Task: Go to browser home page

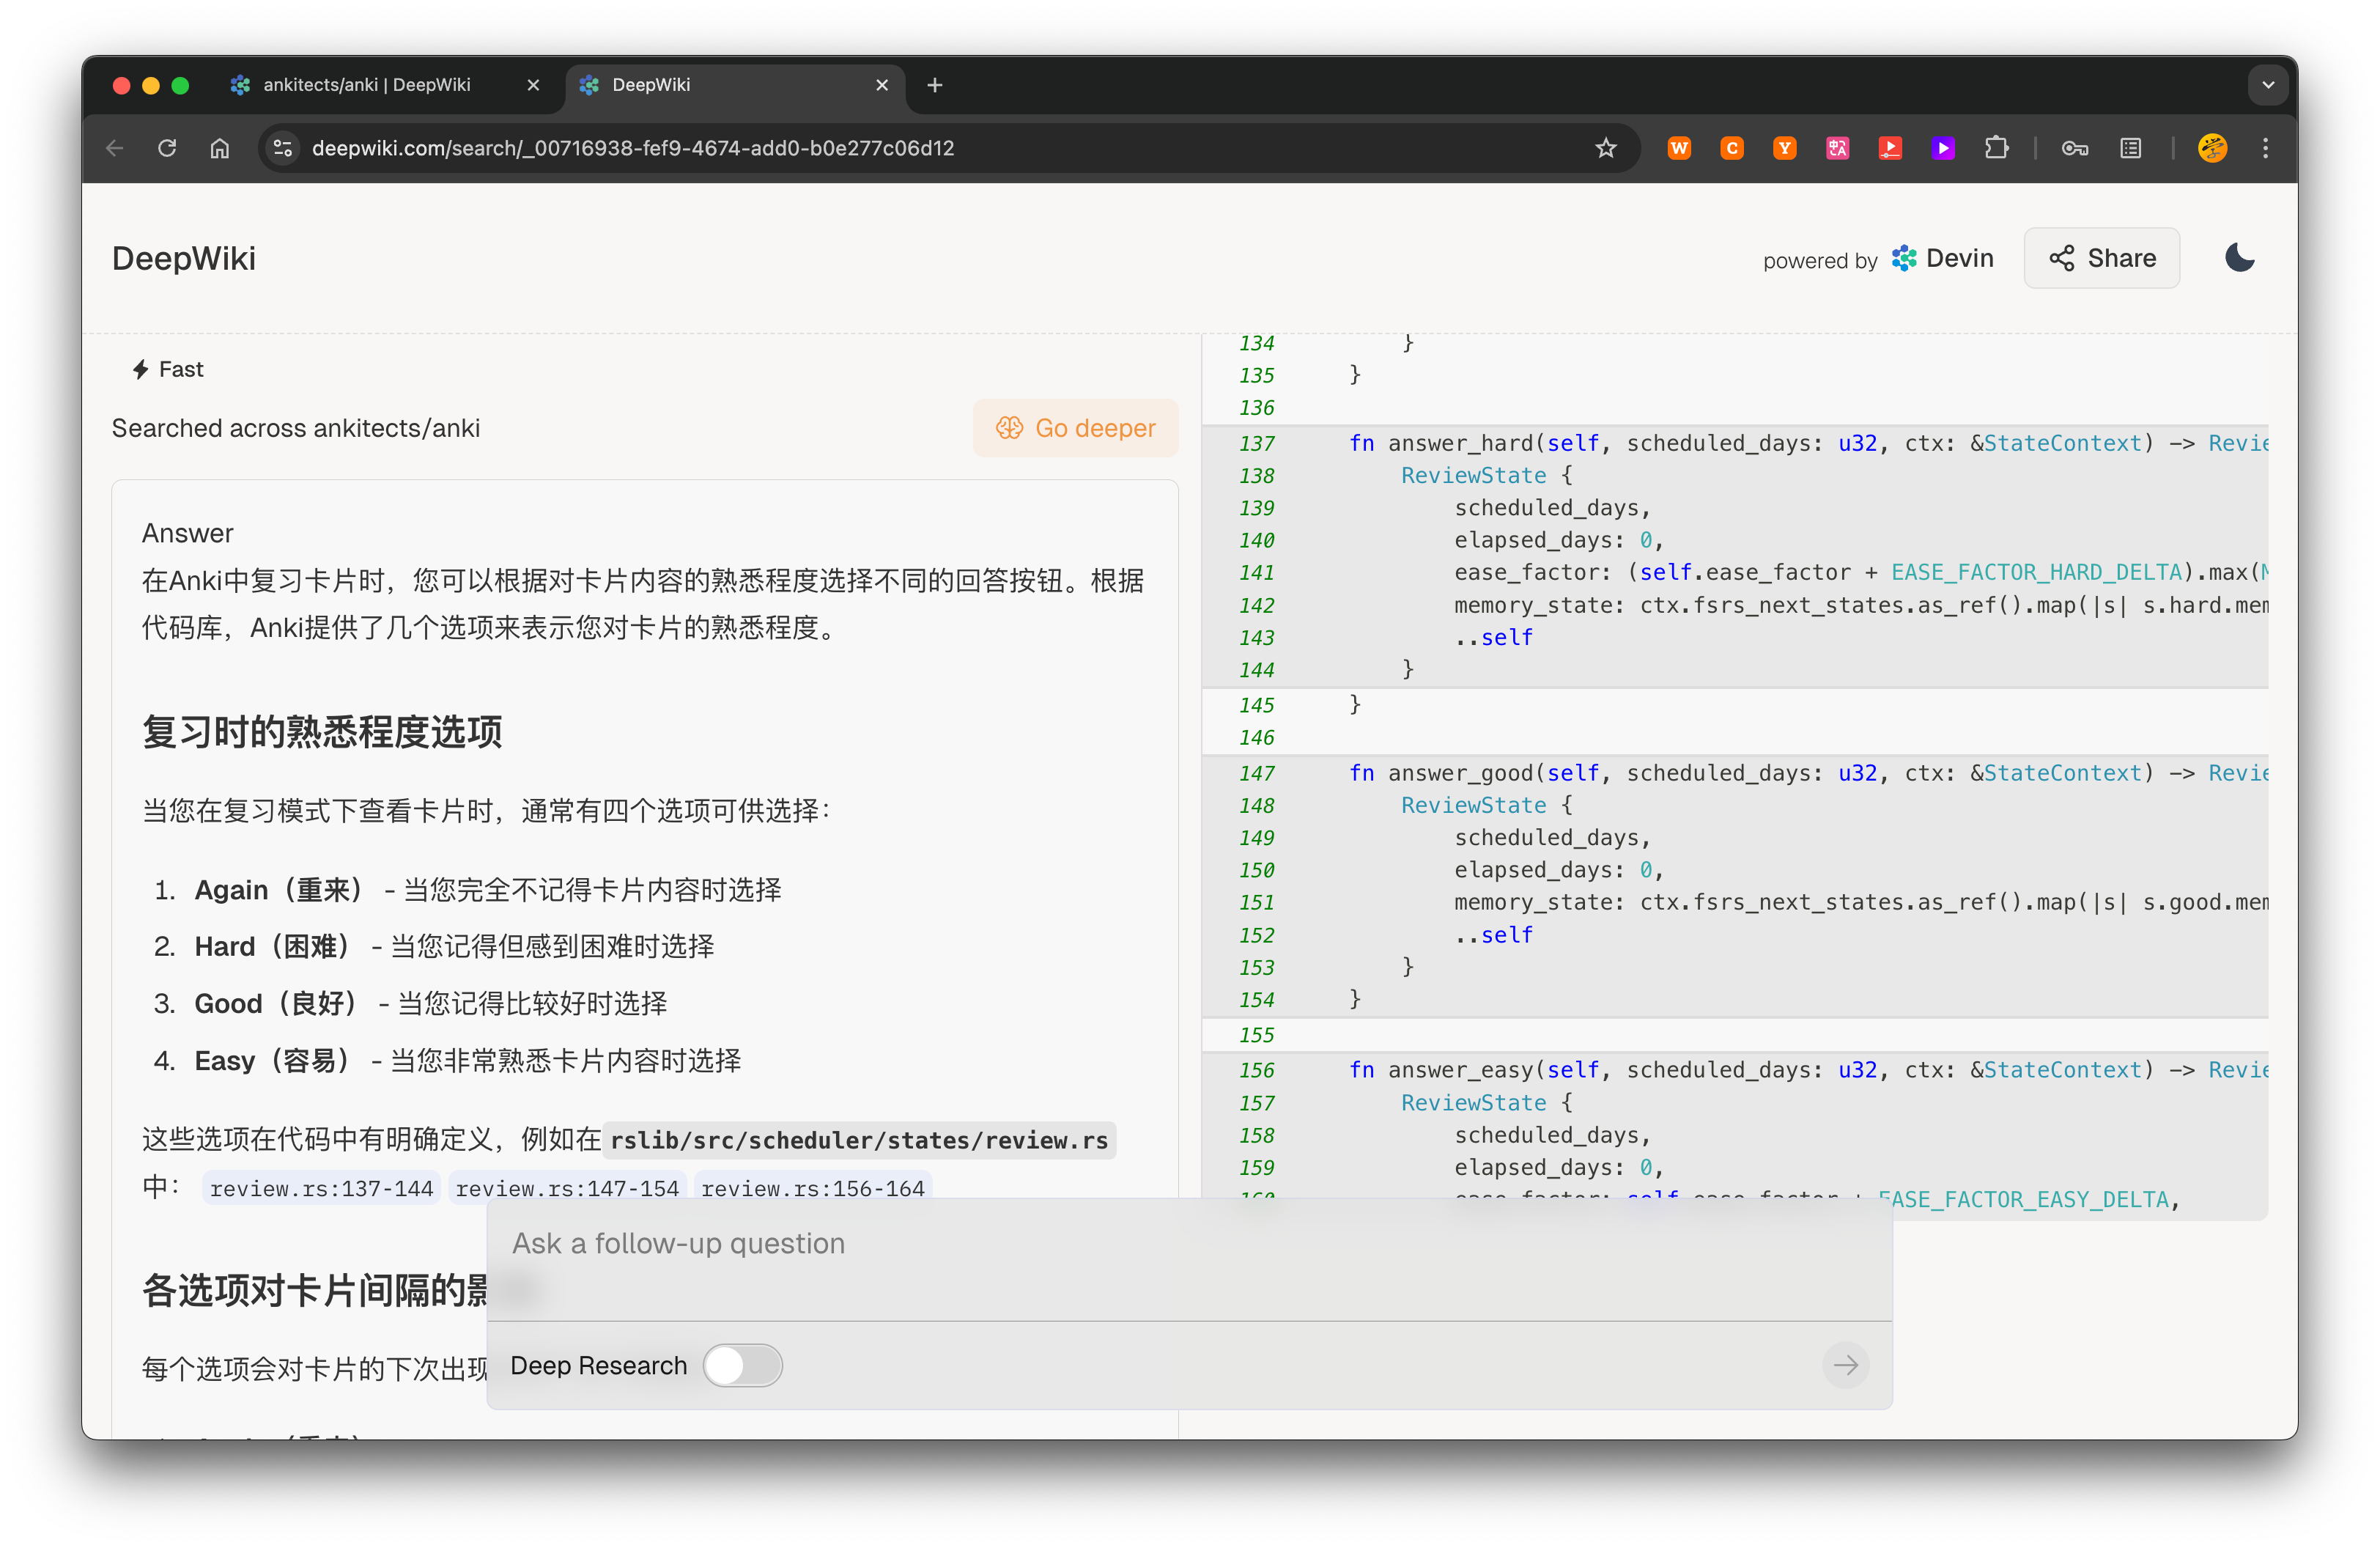Action: (x=220, y=148)
